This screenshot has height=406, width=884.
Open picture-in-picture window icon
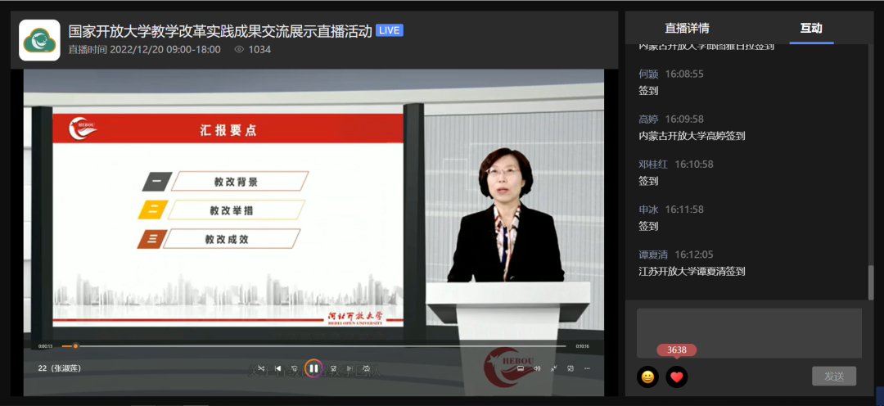coord(571,368)
